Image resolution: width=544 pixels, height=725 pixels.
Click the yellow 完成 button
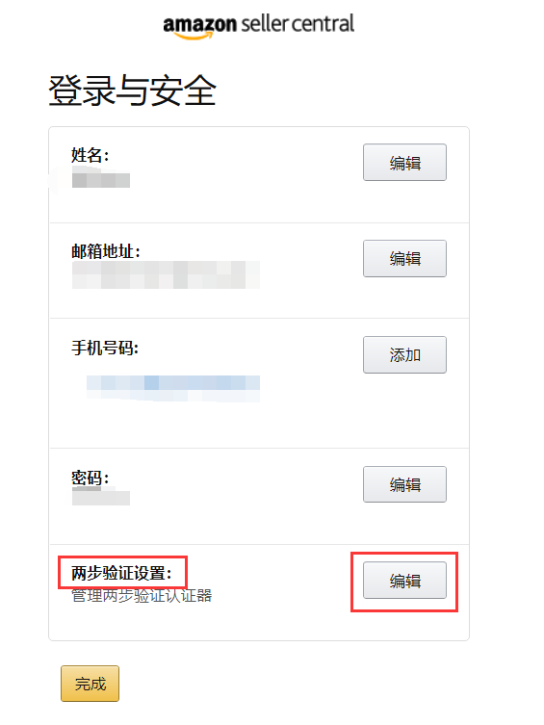91,684
